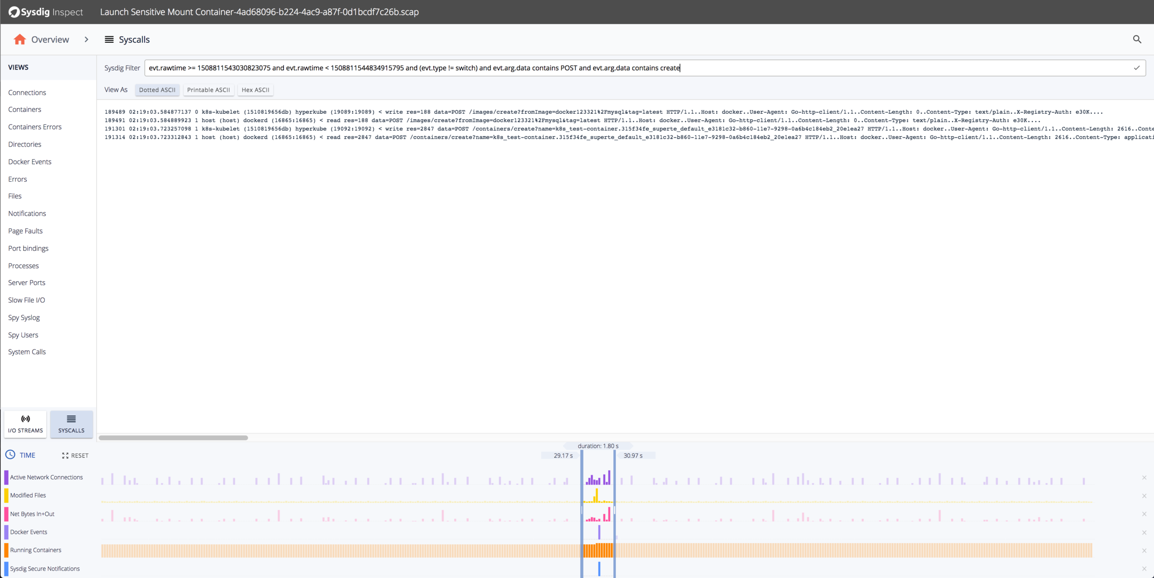The image size is (1154, 578).
Task: Open the Port bindings view
Action: pos(28,248)
